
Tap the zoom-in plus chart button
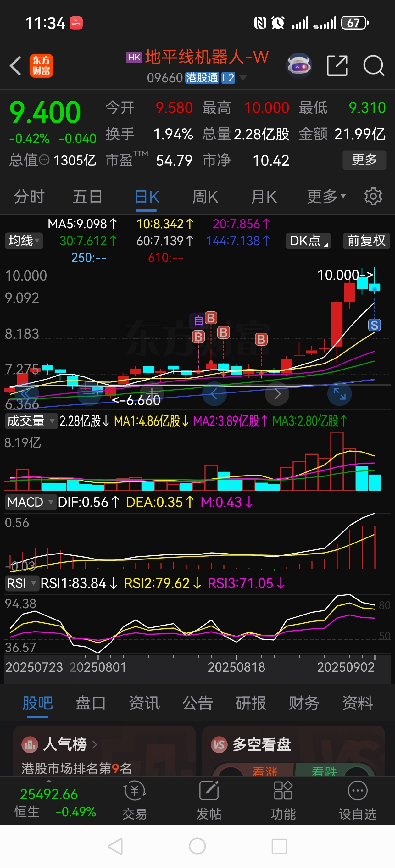click(x=152, y=393)
